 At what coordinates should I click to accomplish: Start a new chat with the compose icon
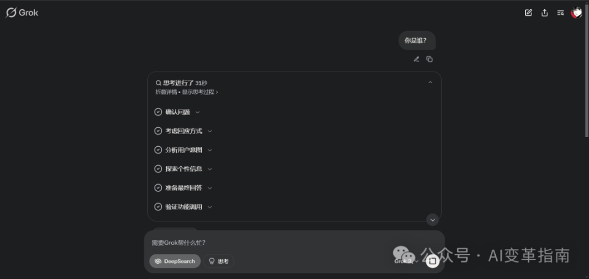pyautogui.click(x=528, y=13)
